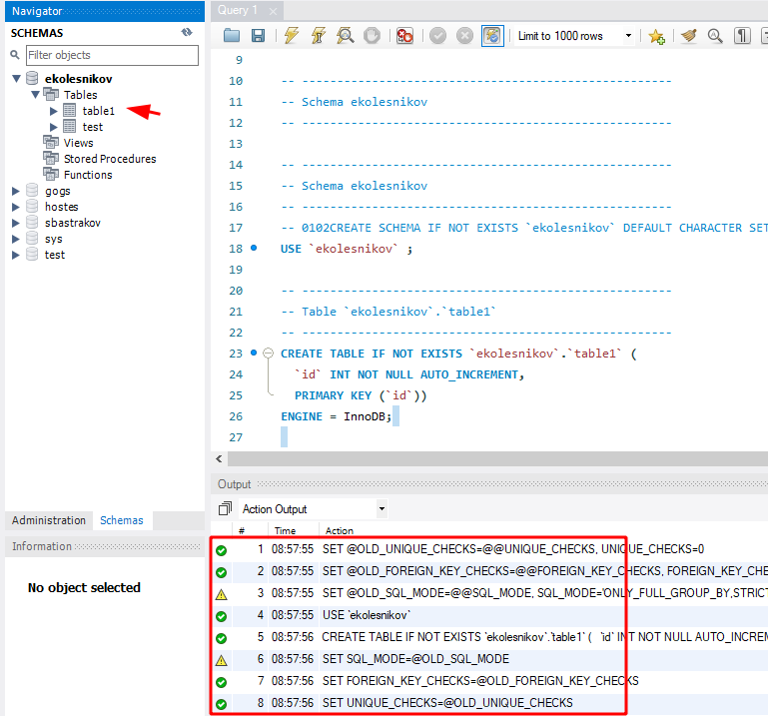The image size is (768, 716).
Task: Switch to the Administration tab
Action: (x=49, y=520)
